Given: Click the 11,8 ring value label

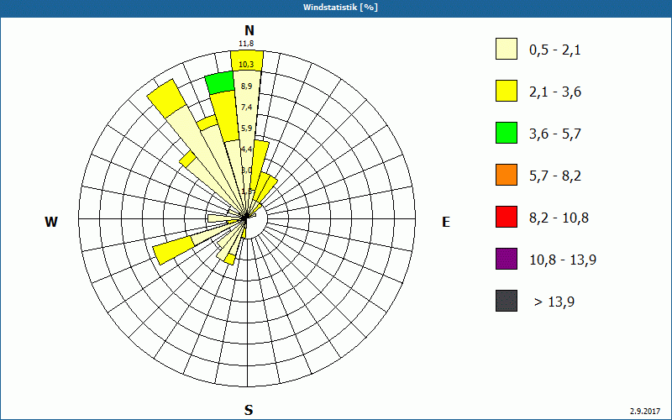Looking at the screenshot, I should [246, 44].
